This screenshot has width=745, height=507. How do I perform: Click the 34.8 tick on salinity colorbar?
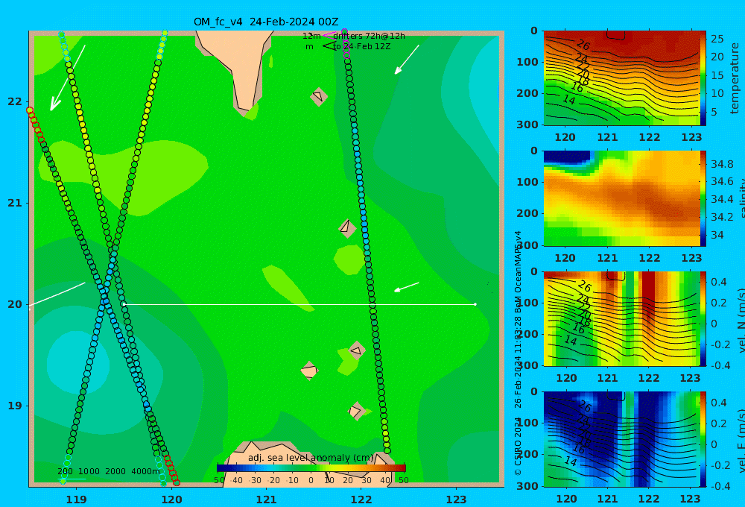click(x=722, y=164)
